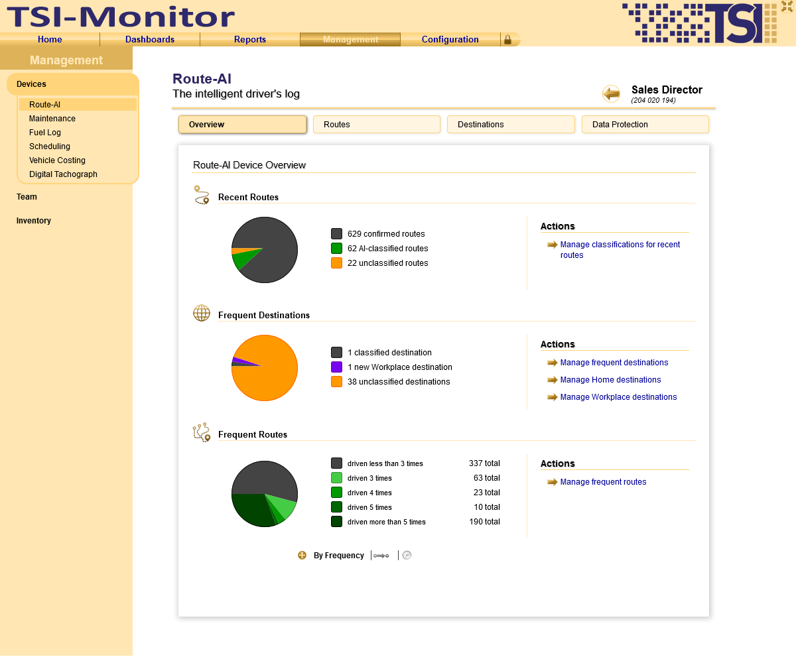Open the Dashboards menu
The height and width of the screenshot is (663, 796).
coord(150,40)
